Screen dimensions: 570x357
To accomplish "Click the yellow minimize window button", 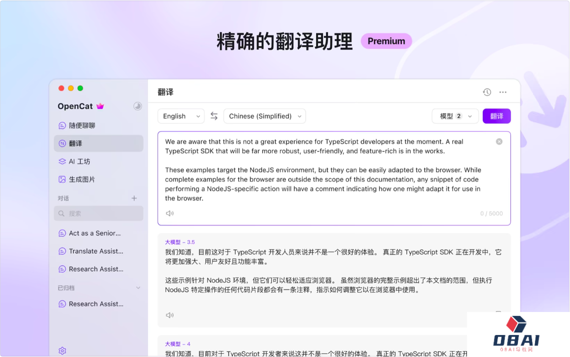I will 71,88.
